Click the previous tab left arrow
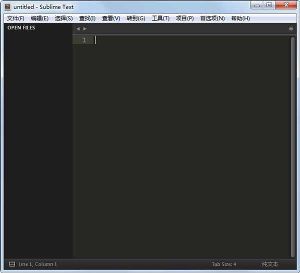This screenshot has width=300, height=273. click(78, 28)
